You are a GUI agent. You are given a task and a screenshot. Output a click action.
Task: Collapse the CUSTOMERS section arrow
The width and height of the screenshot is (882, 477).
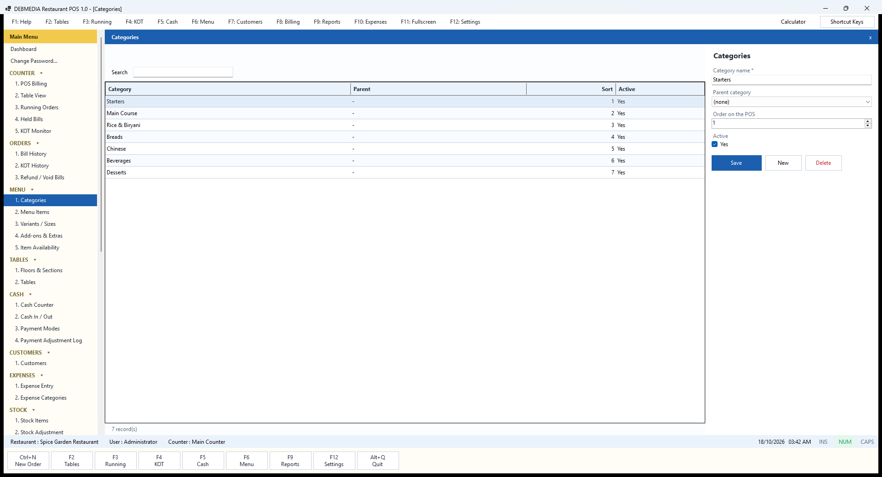point(49,353)
